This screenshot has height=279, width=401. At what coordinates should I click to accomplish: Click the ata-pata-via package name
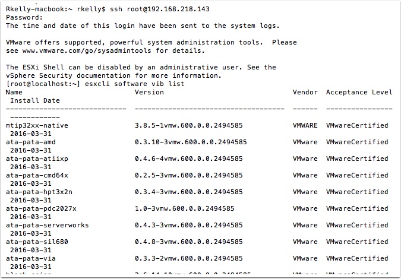click(31, 258)
